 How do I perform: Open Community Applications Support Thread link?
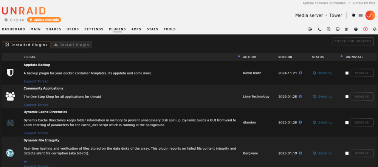36,105
